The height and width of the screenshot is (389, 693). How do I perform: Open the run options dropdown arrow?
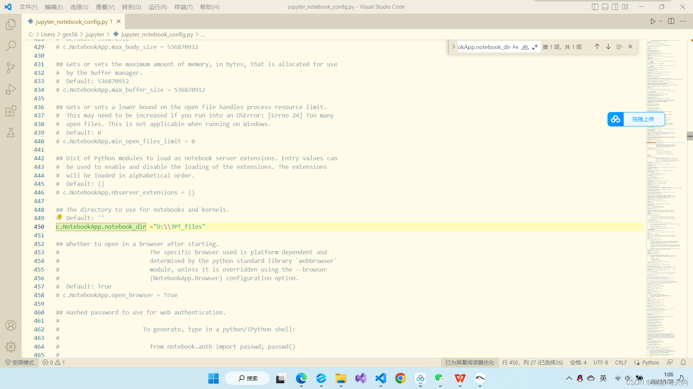(x=661, y=21)
